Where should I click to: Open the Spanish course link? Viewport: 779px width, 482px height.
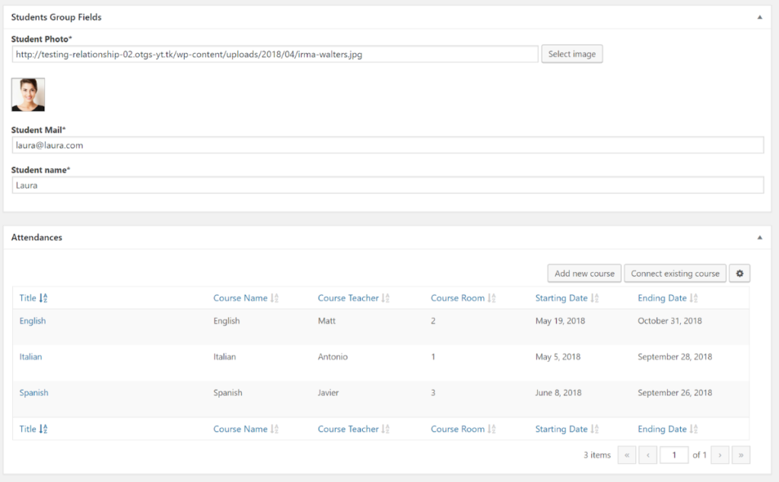click(33, 393)
